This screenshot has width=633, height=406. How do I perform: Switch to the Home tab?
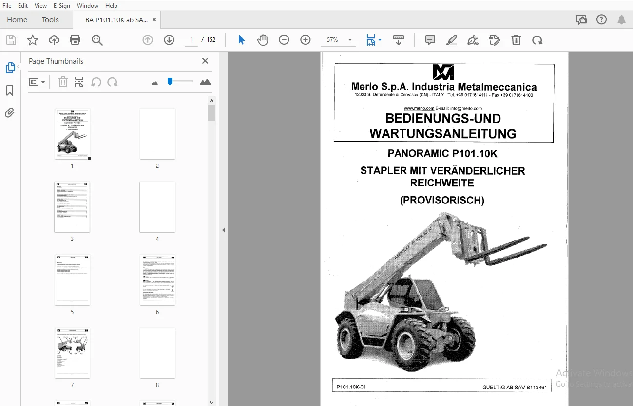tap(17, 20)
